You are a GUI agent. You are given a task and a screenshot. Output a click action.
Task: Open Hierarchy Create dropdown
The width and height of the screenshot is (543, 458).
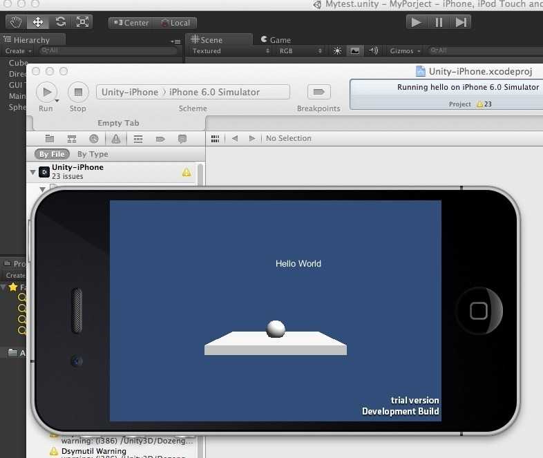pyautogui.click(x=19, y=51)
